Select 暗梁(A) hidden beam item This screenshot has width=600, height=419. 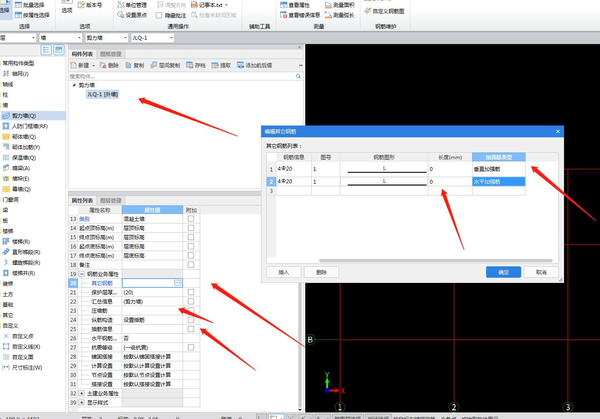16,168
